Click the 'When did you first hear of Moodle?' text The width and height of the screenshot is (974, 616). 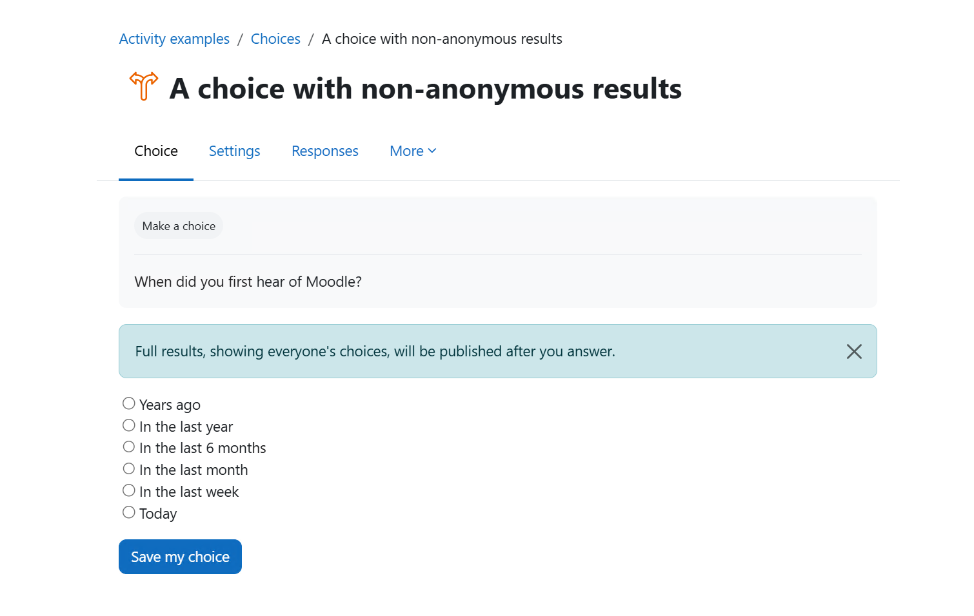tap(248, 282)
